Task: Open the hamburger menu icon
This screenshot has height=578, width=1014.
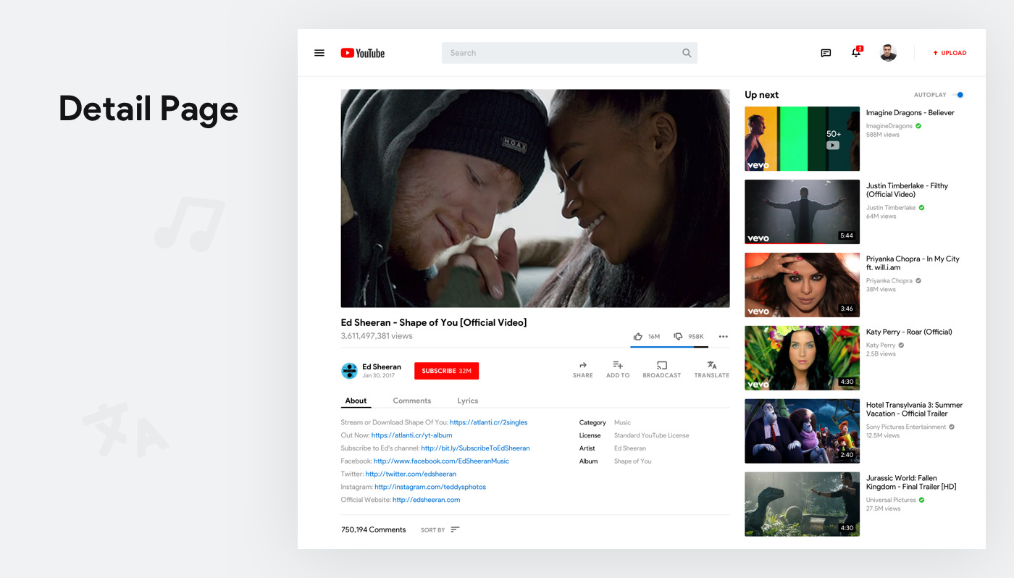Action: coord(319,53)
